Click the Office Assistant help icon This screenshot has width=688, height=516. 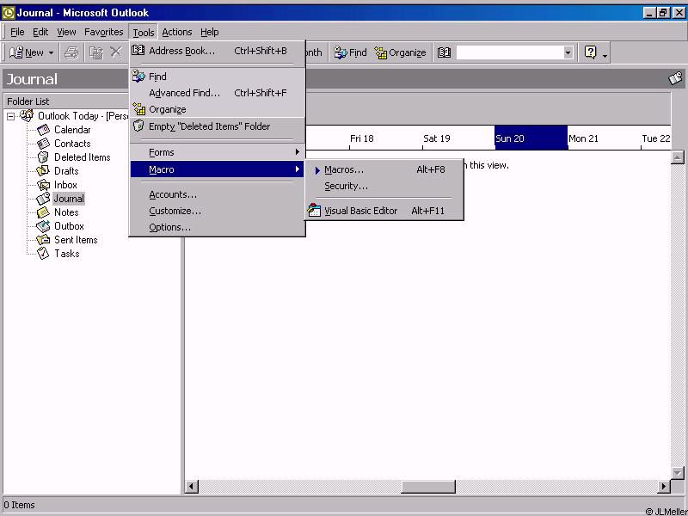pos(591,52)
